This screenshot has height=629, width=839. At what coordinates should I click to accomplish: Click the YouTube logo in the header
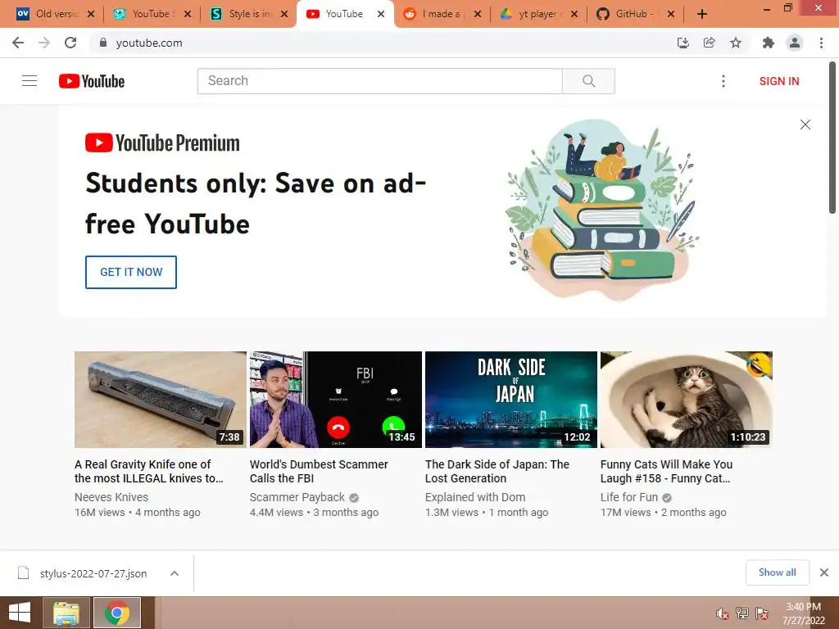(92, 81)
